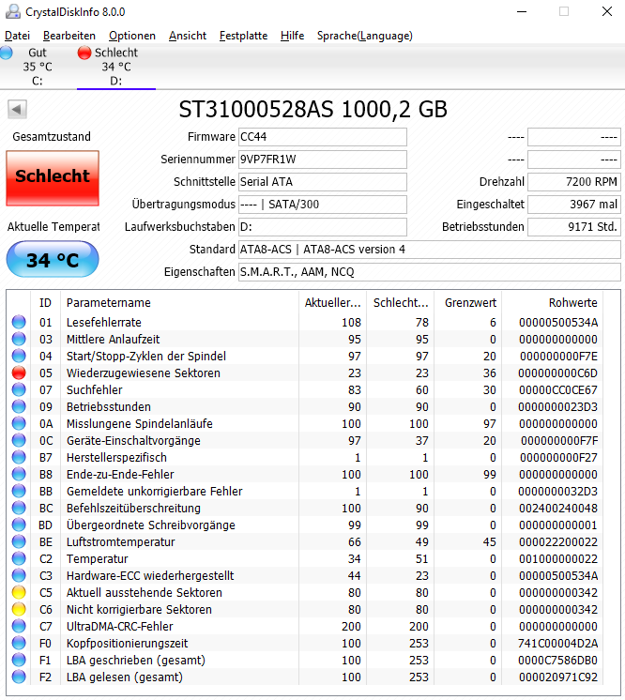625x700 pixels.
Task: Select the raw value 002400240048
Action: click(x=557, y=508)
